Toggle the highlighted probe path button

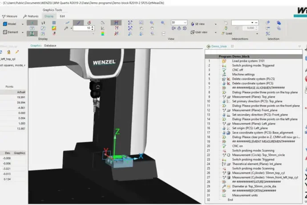click(x=116, y=23)
